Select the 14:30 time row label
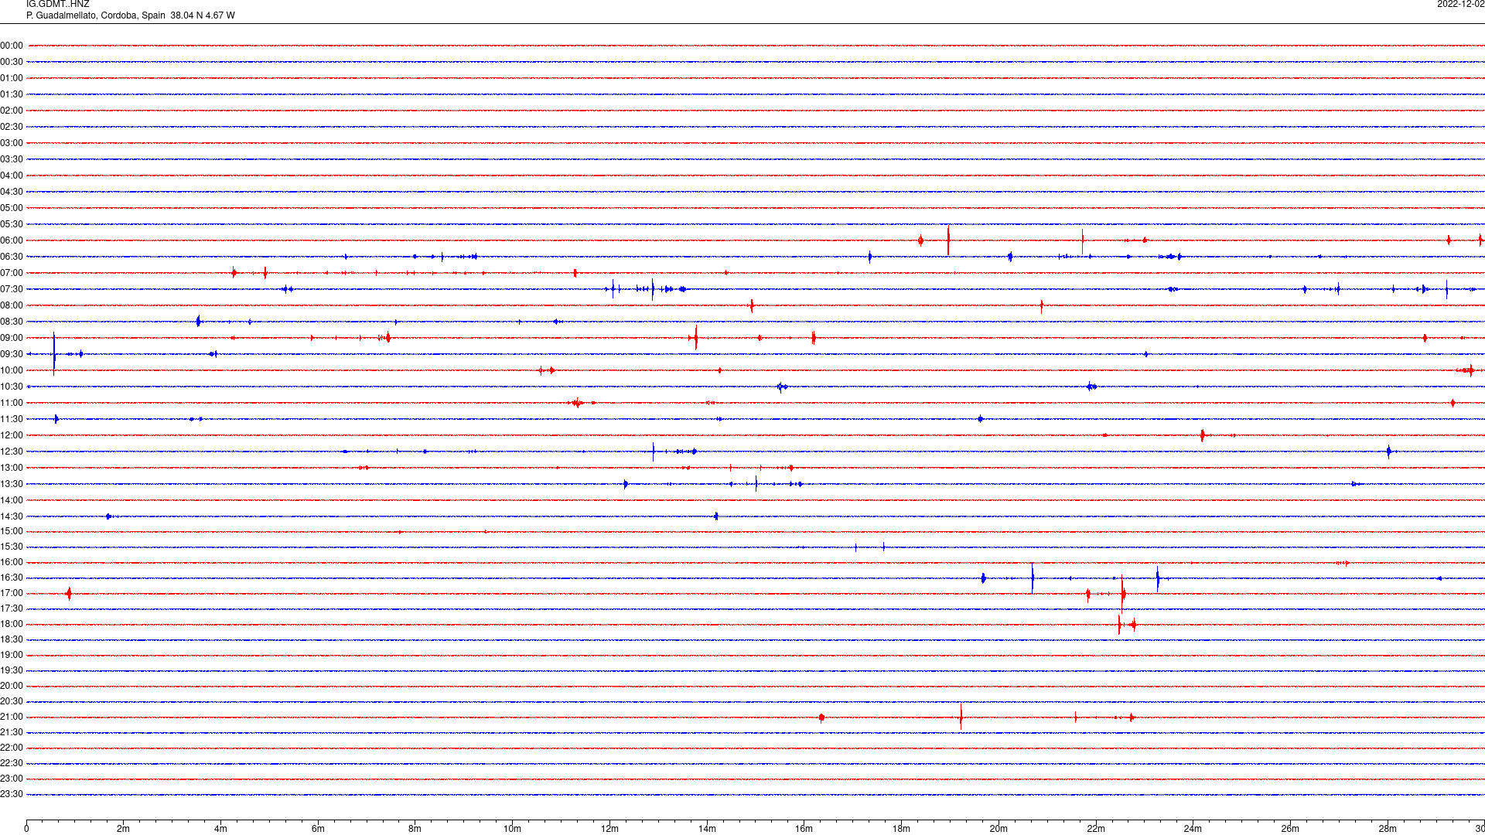Image resolution: width=1485 pixels, height=835 pixels. [x=12, y=516]
